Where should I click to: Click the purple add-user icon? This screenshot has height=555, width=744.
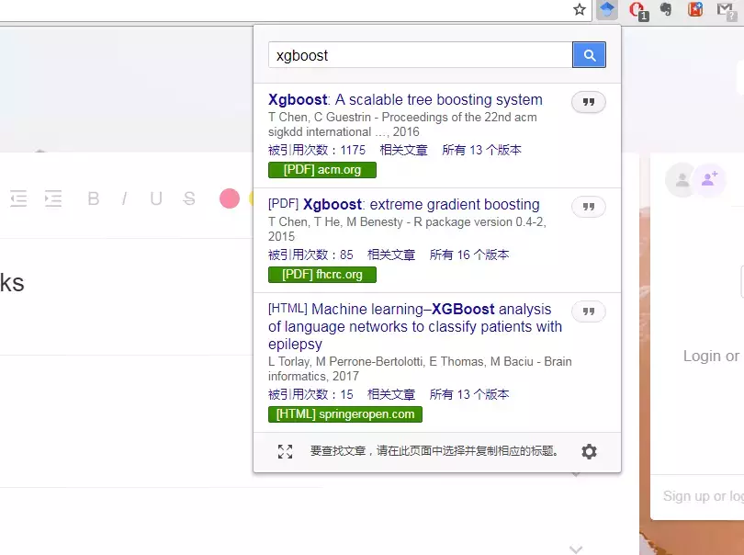click(710, 179)
